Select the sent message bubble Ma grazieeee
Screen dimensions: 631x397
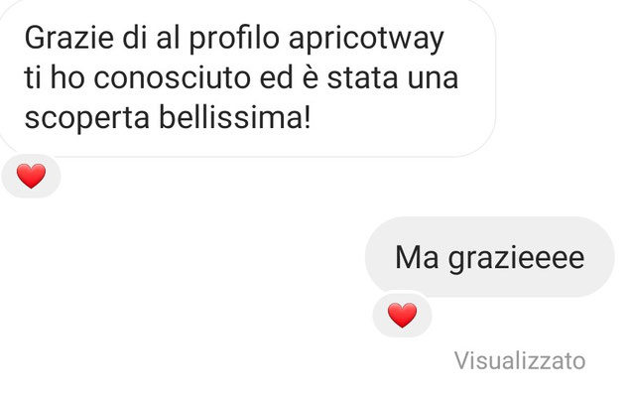coord(490,257)
